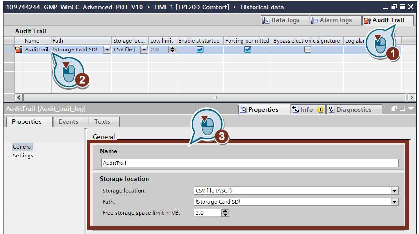Click the Path column header
419x234 pixels.
81,41
